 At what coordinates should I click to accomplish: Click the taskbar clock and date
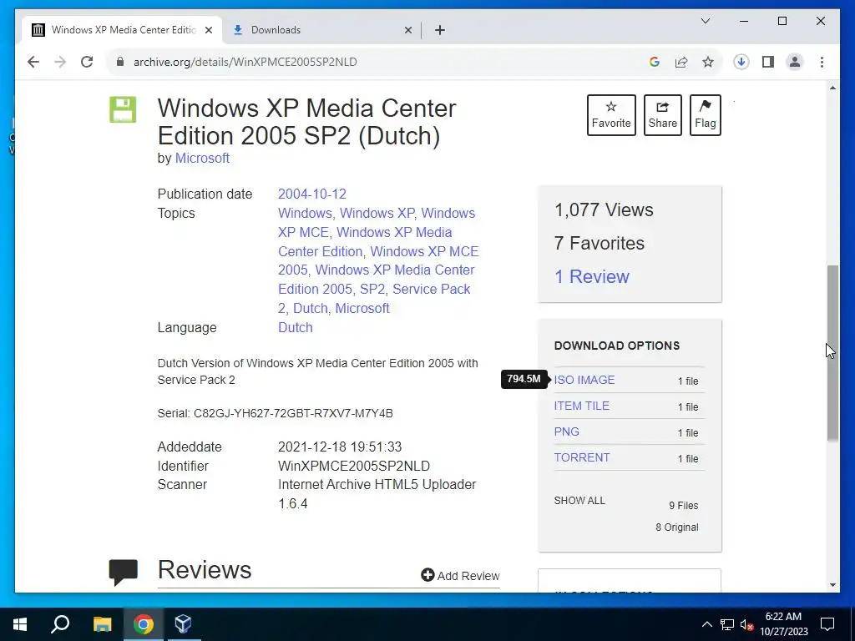783,624
